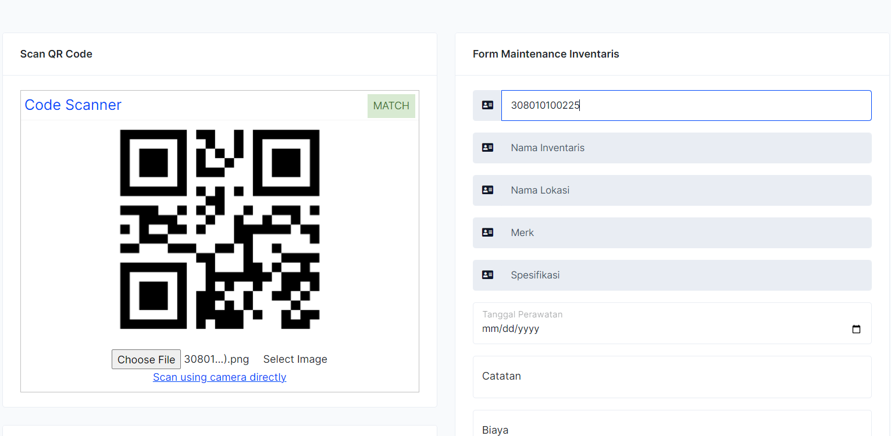Click the Form Maintenance Inventaris heading
The height and width of the screenshot is (436, 891).
pyautogui.click(x=546, y=54)
